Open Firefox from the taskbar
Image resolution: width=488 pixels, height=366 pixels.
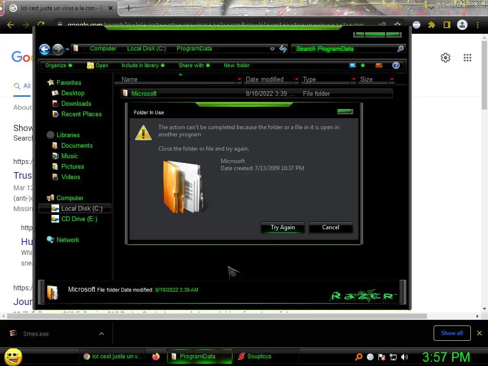tap(156, 356)
